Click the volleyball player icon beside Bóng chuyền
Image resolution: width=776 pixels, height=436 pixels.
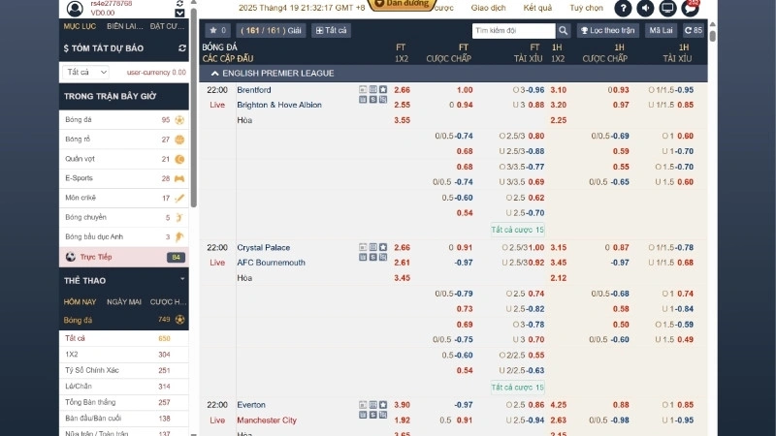click(x=179, y=217)
